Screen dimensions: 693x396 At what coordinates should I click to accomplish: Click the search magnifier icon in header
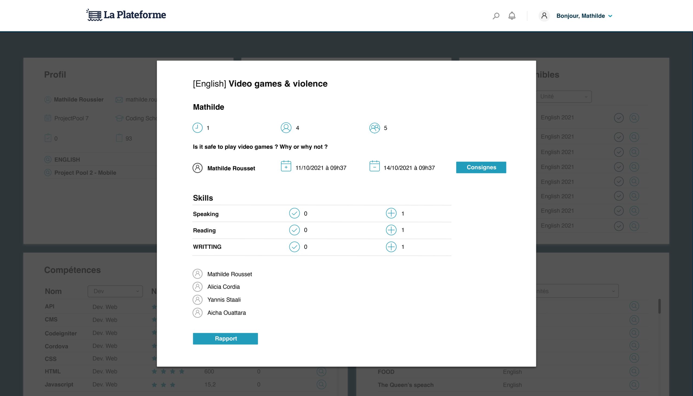(496, 16)
